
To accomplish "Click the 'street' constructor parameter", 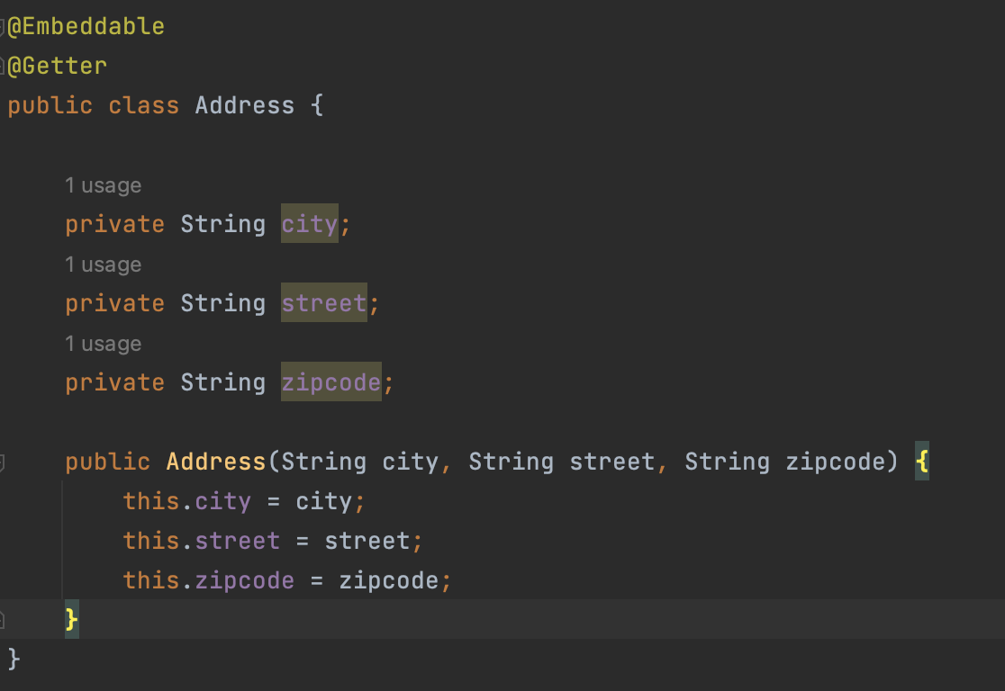I will click(x=612, y=462).
